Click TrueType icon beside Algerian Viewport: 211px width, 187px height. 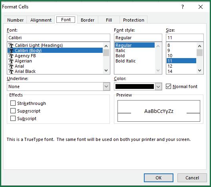coord(11,61)
